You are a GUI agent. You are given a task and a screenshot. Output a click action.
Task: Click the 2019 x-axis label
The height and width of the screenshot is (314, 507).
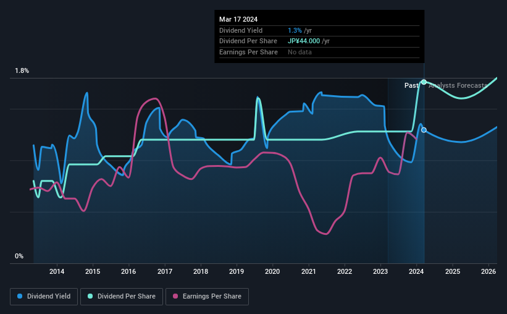[237, 271]
